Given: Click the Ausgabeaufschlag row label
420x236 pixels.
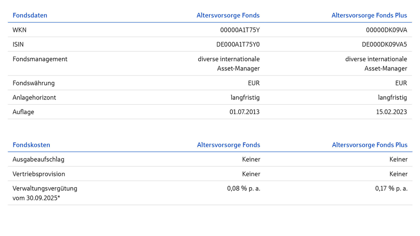Looking at the screenshot, I should point(38,159).
